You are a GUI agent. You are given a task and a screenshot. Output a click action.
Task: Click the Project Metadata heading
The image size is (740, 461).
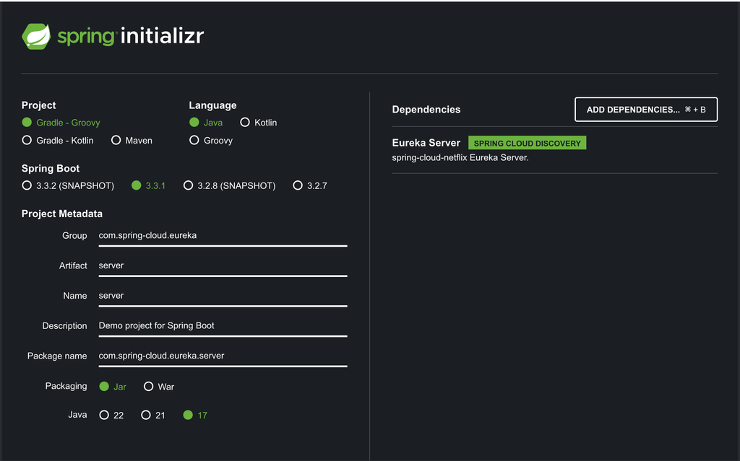[62, 214]
